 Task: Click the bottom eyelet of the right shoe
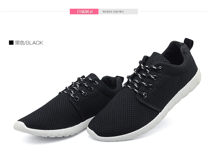(145, 95)
